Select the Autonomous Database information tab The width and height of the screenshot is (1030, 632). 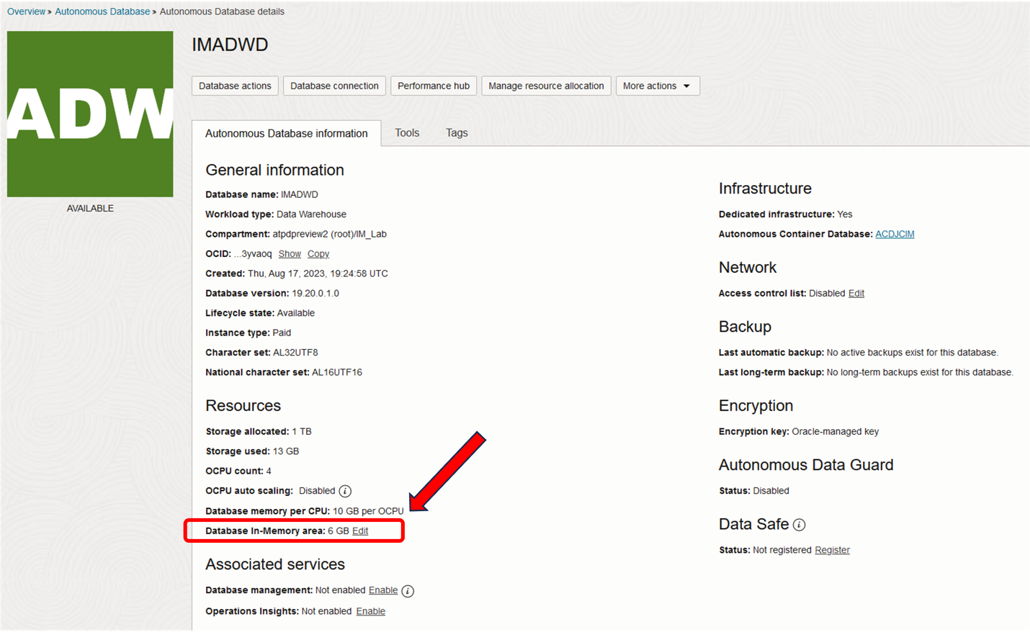coord(287,133)
